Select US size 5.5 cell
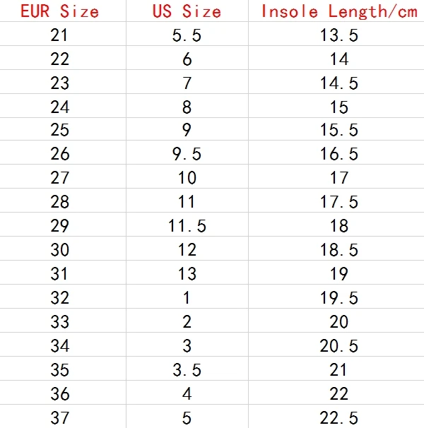Image resolution: width=424 pixels, height=428 pixels. pos(187,34)
